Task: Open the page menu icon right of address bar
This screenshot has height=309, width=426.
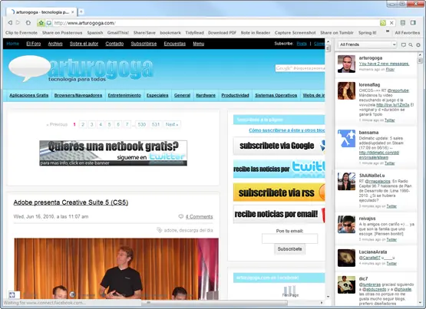Action: 403,23
